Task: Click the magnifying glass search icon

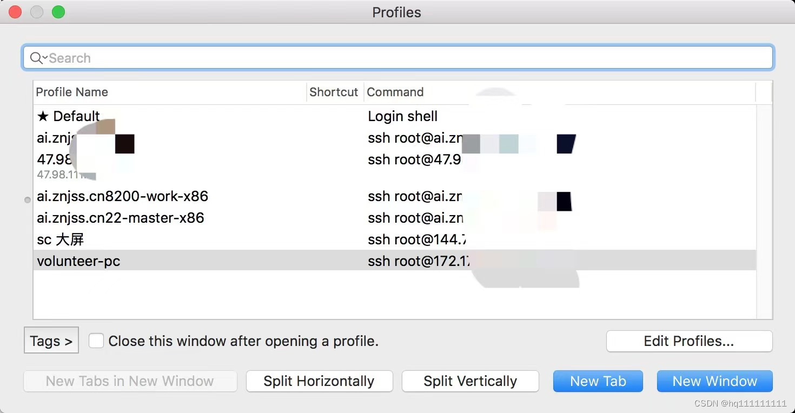Action: [35, 57]
